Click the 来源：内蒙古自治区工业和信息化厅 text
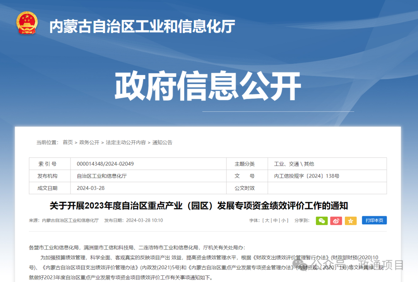 (x=64, y=220)
